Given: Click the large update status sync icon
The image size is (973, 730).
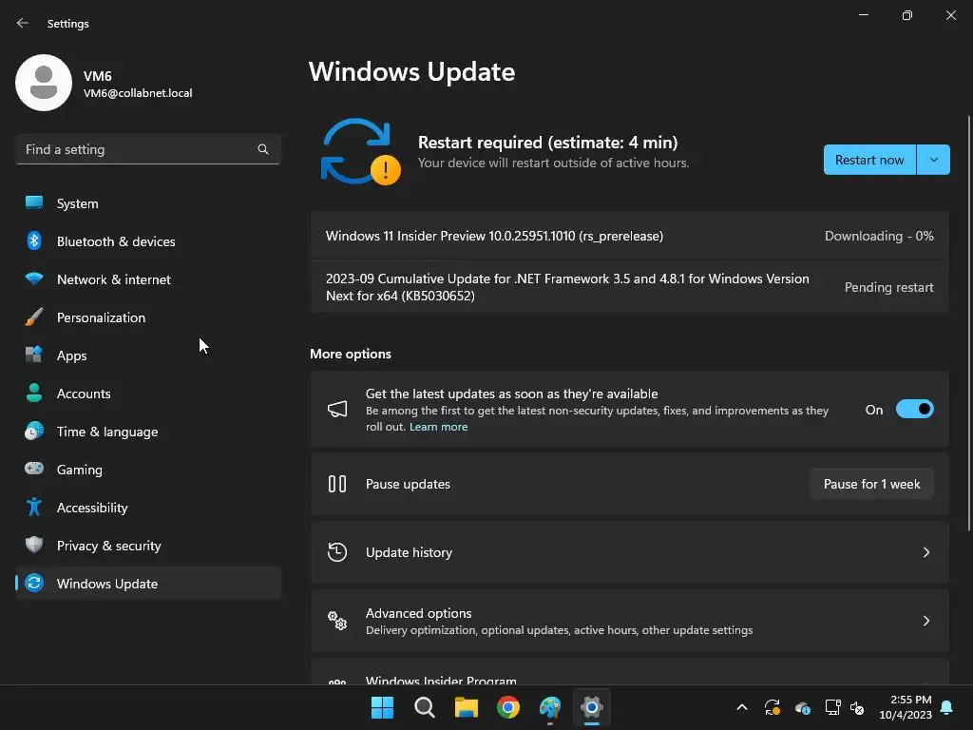Looking at the screenshot, I should (360, 152).
